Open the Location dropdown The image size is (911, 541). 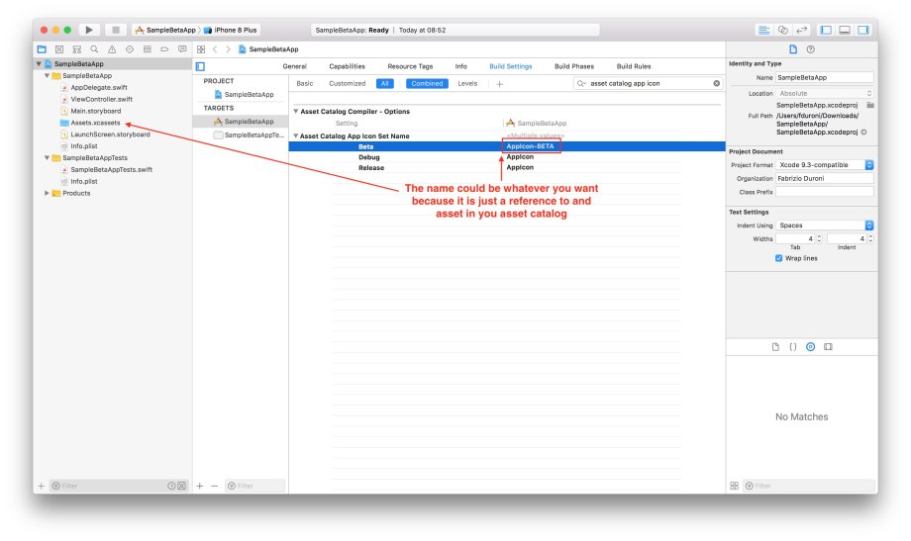[x=825, y=93]
